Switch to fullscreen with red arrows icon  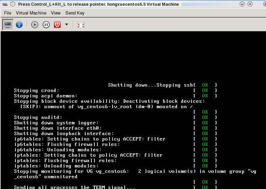pyautogui.click(x=81, y=25)
